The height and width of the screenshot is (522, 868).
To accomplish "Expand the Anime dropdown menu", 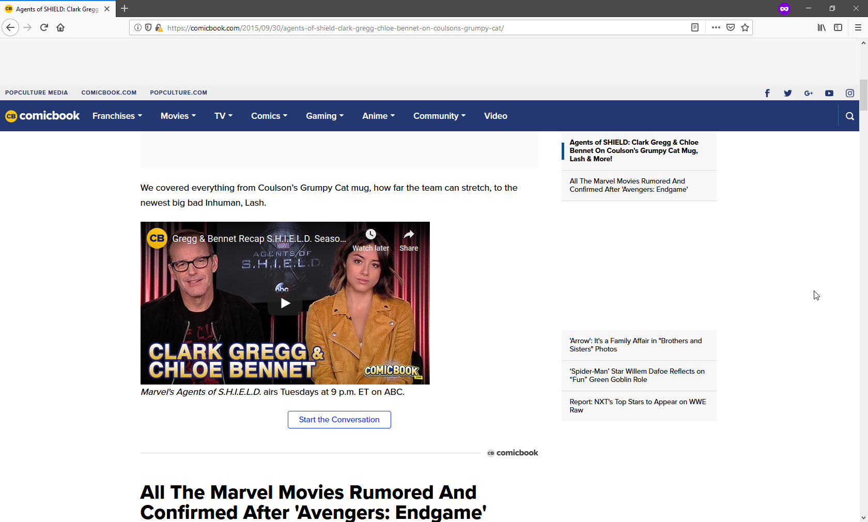I will pyautogui.click(x=378, y=116).
